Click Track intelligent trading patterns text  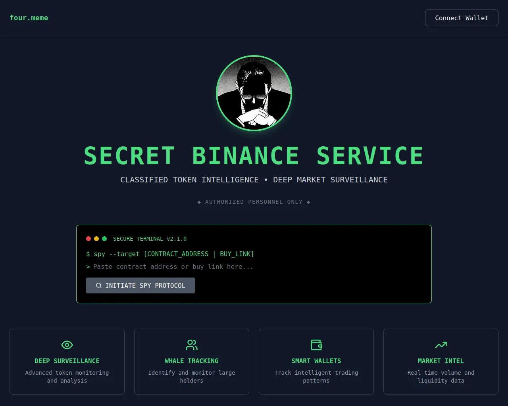click(316, 377)
